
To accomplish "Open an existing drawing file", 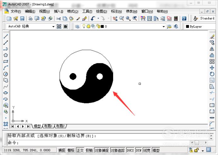I will coord(16,18).
